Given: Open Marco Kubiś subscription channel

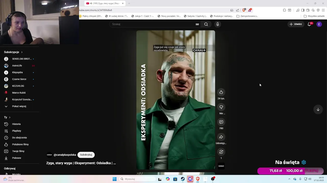Looking at the screenshot, I should (x=19, y=93).
